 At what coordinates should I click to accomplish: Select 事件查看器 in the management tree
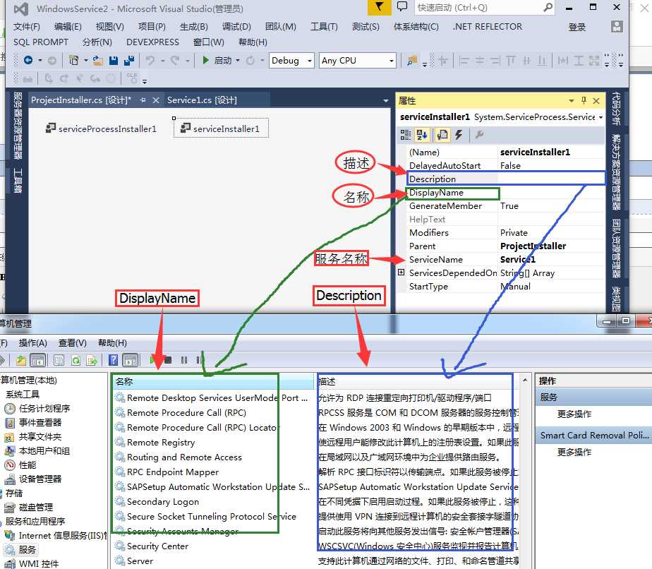(x=40, y=423)
